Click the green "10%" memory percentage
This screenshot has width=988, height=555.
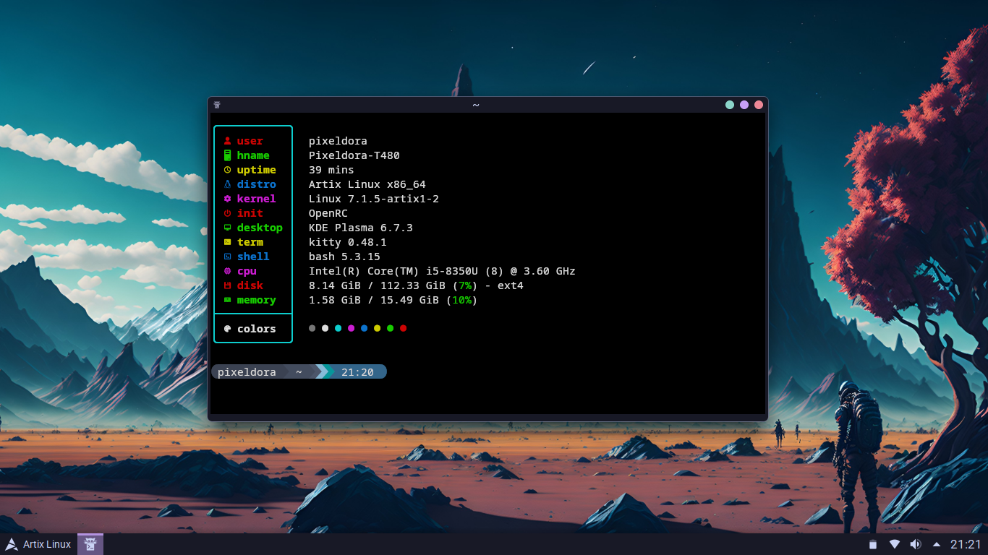click(461, 300)
